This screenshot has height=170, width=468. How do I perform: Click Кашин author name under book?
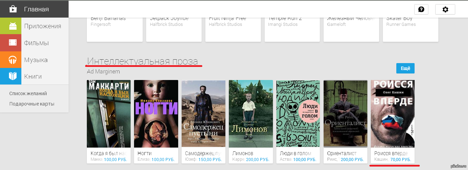click(381, 160)
